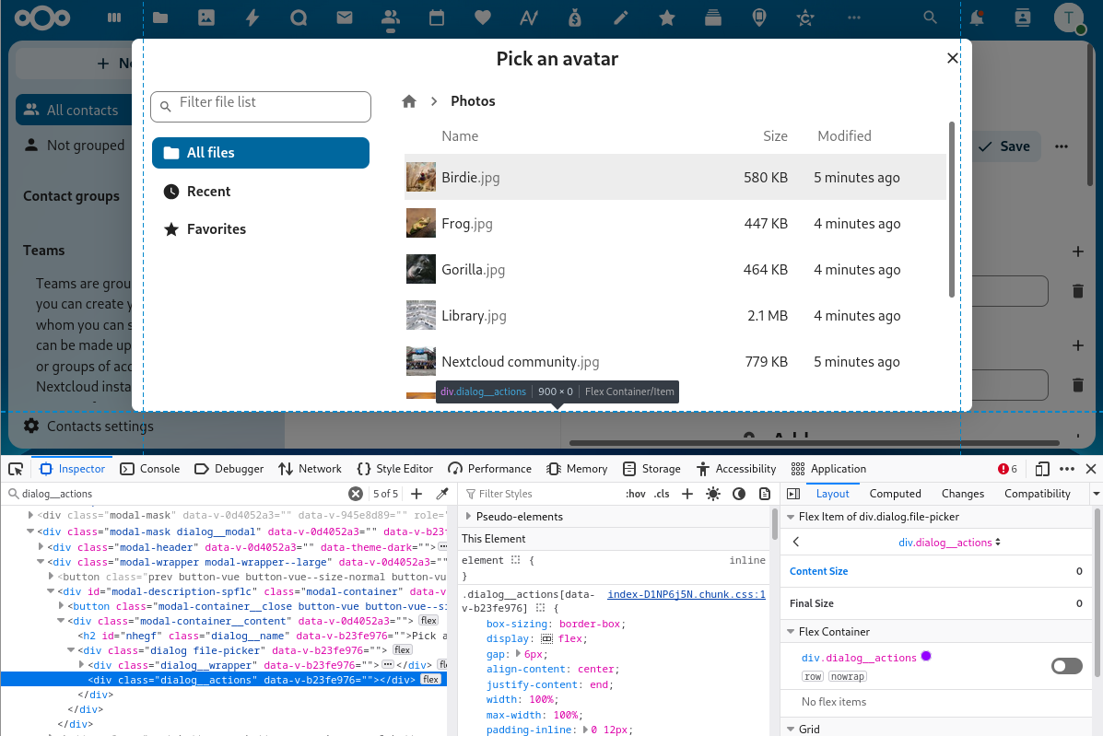Switch to the Debugger tab

click(x=229, y=469)
